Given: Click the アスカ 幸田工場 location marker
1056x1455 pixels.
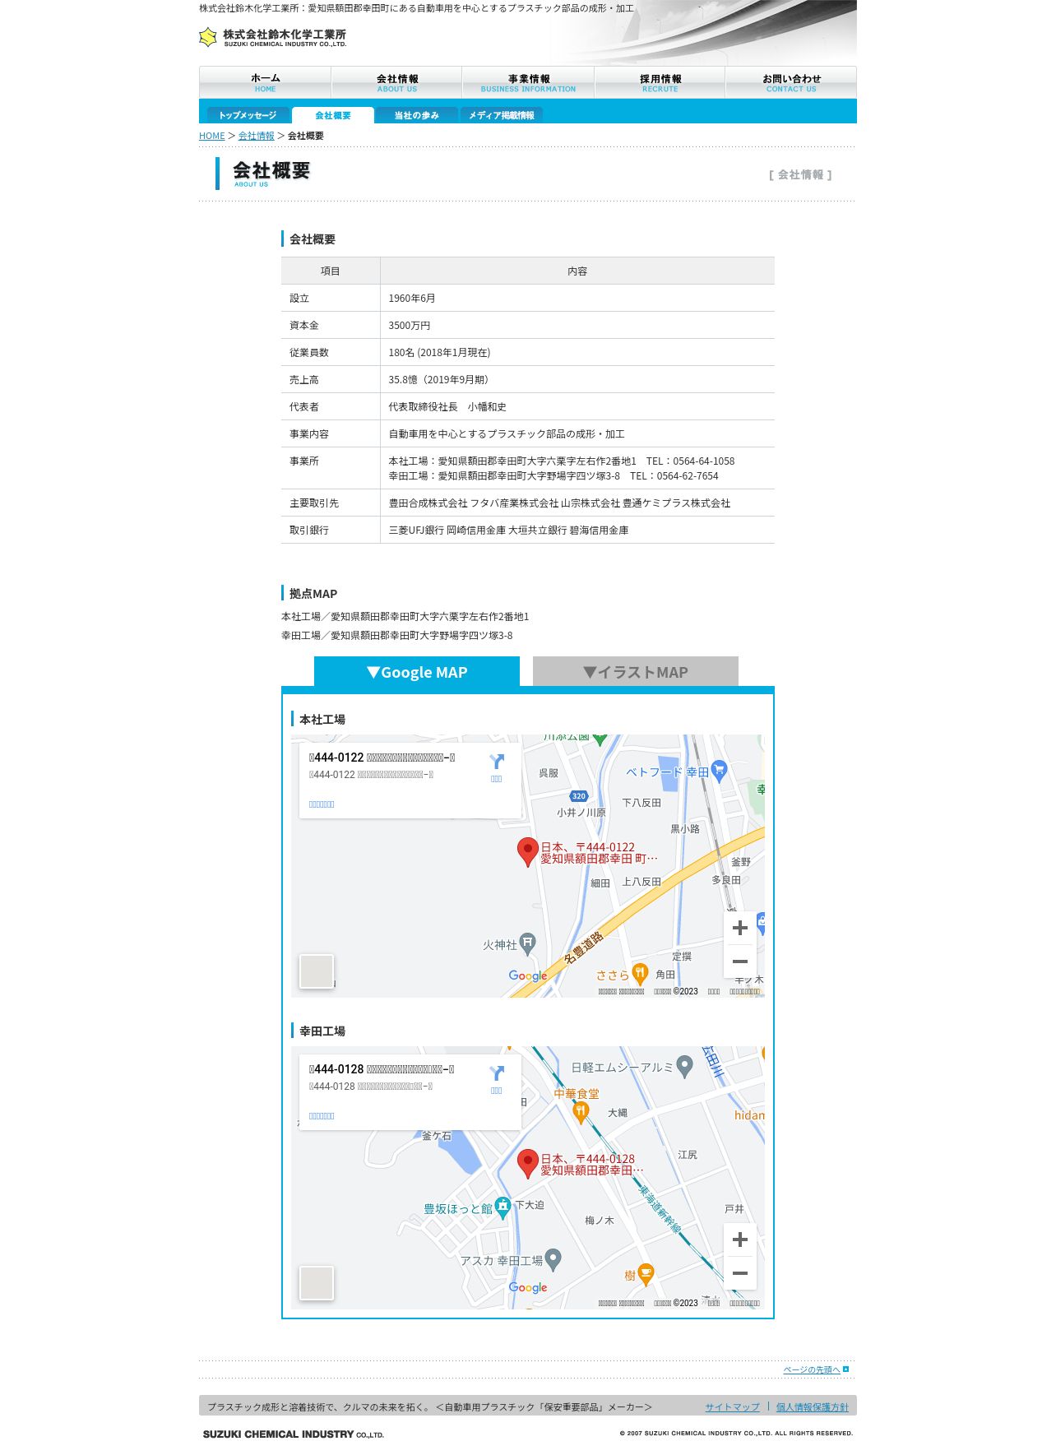Looking at the screenshot, I should click(x=553, y=1259).
